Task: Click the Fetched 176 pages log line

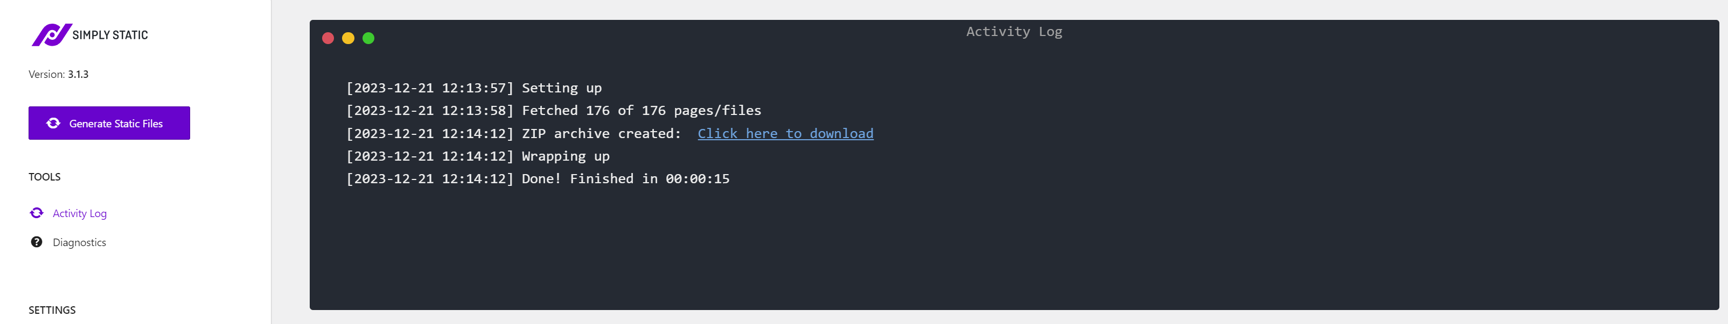Action: click(553, 111)
